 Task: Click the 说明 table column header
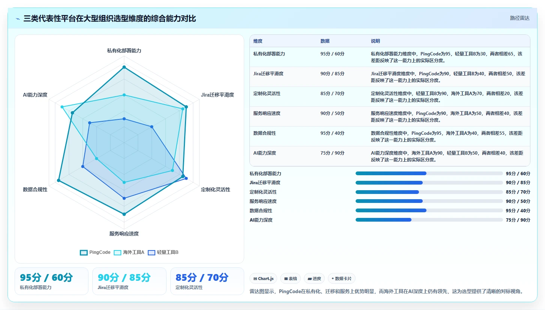pyautogui.click(x=375, y=41)
